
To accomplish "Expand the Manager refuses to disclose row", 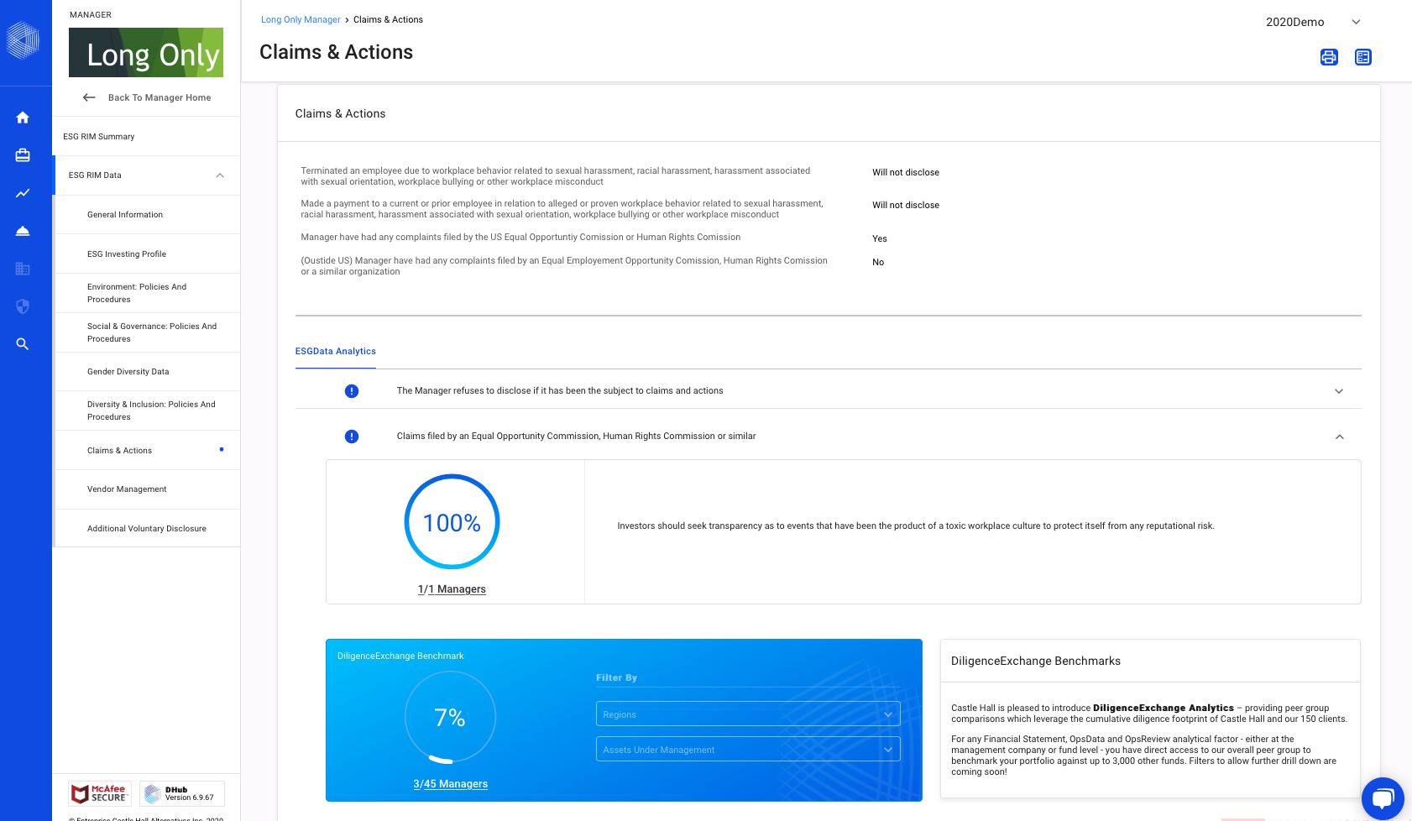I will tap(1339, 391).
